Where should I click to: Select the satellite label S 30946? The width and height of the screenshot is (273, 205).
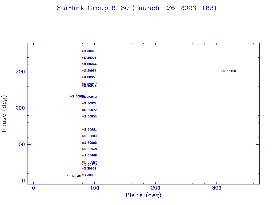click(x=91, y=149)
